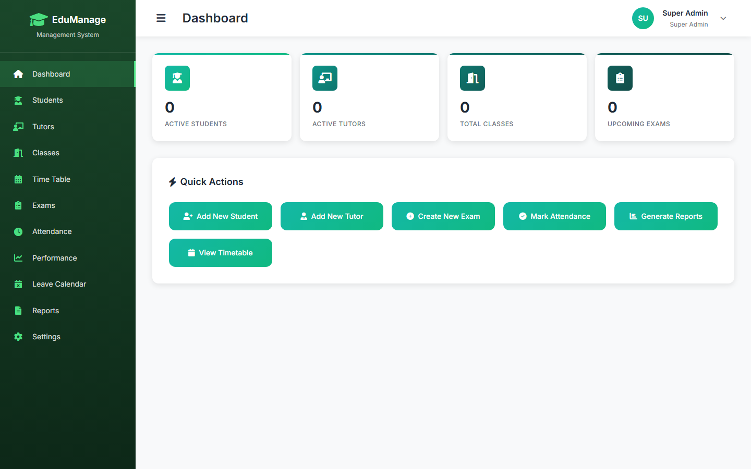The width and height of the screenshot is (751, 469).
Task: Select Exams in the sidebar
Action: (68, 205)
